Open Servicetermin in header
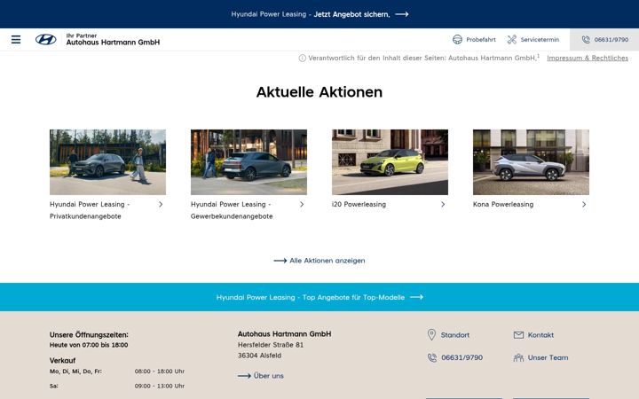This screenshot has width=639, height=399. [533, 40]
